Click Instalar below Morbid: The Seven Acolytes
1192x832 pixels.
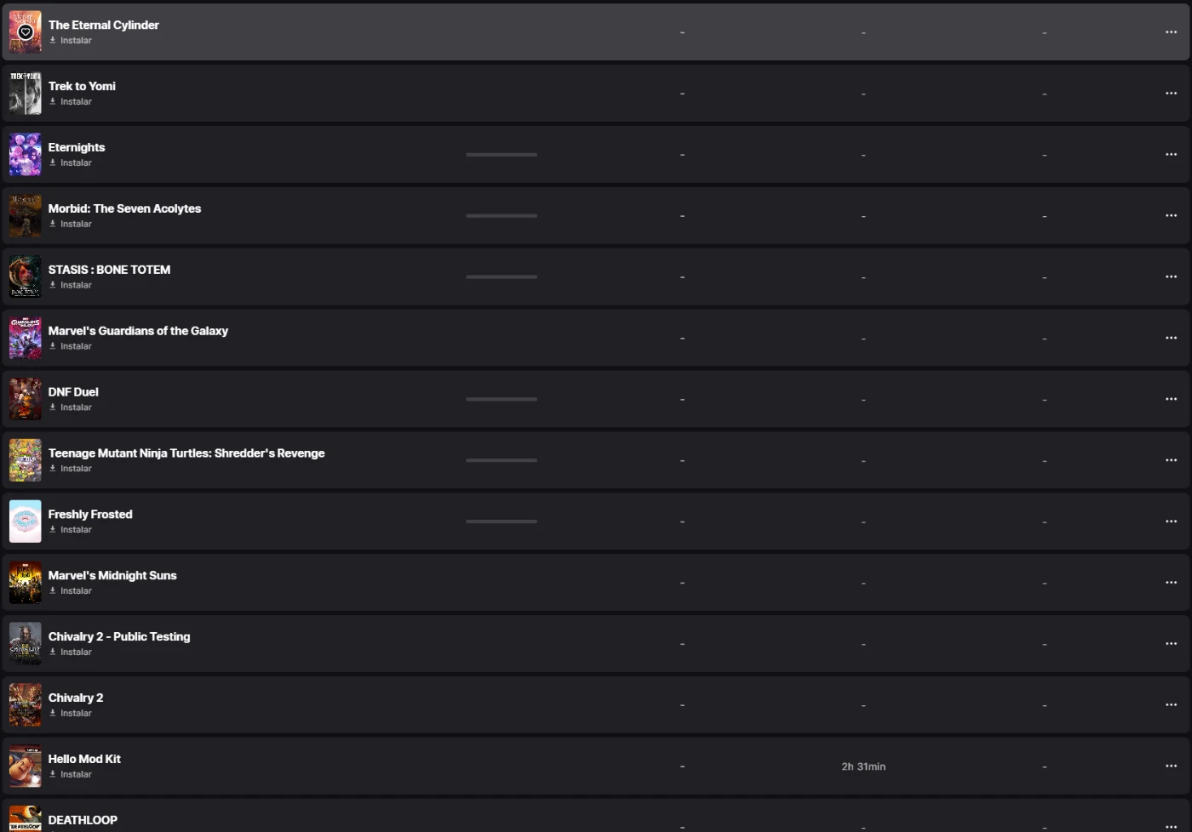(x=76, y=225)
